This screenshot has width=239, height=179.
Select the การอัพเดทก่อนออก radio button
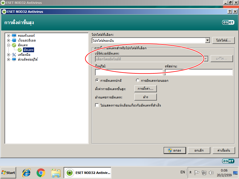pos(138,80)
